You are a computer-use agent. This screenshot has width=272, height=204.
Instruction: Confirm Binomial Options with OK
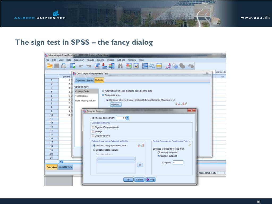pyautogui.click(x=128, y=180)
